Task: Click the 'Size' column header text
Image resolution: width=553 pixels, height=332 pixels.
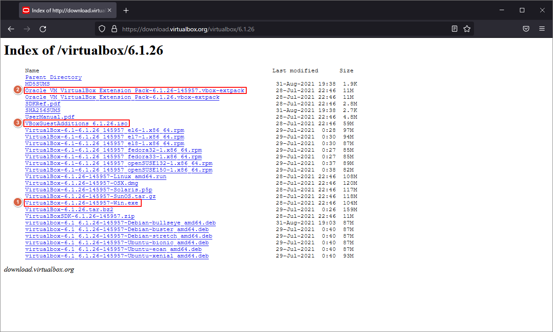Action: [346, 71]
